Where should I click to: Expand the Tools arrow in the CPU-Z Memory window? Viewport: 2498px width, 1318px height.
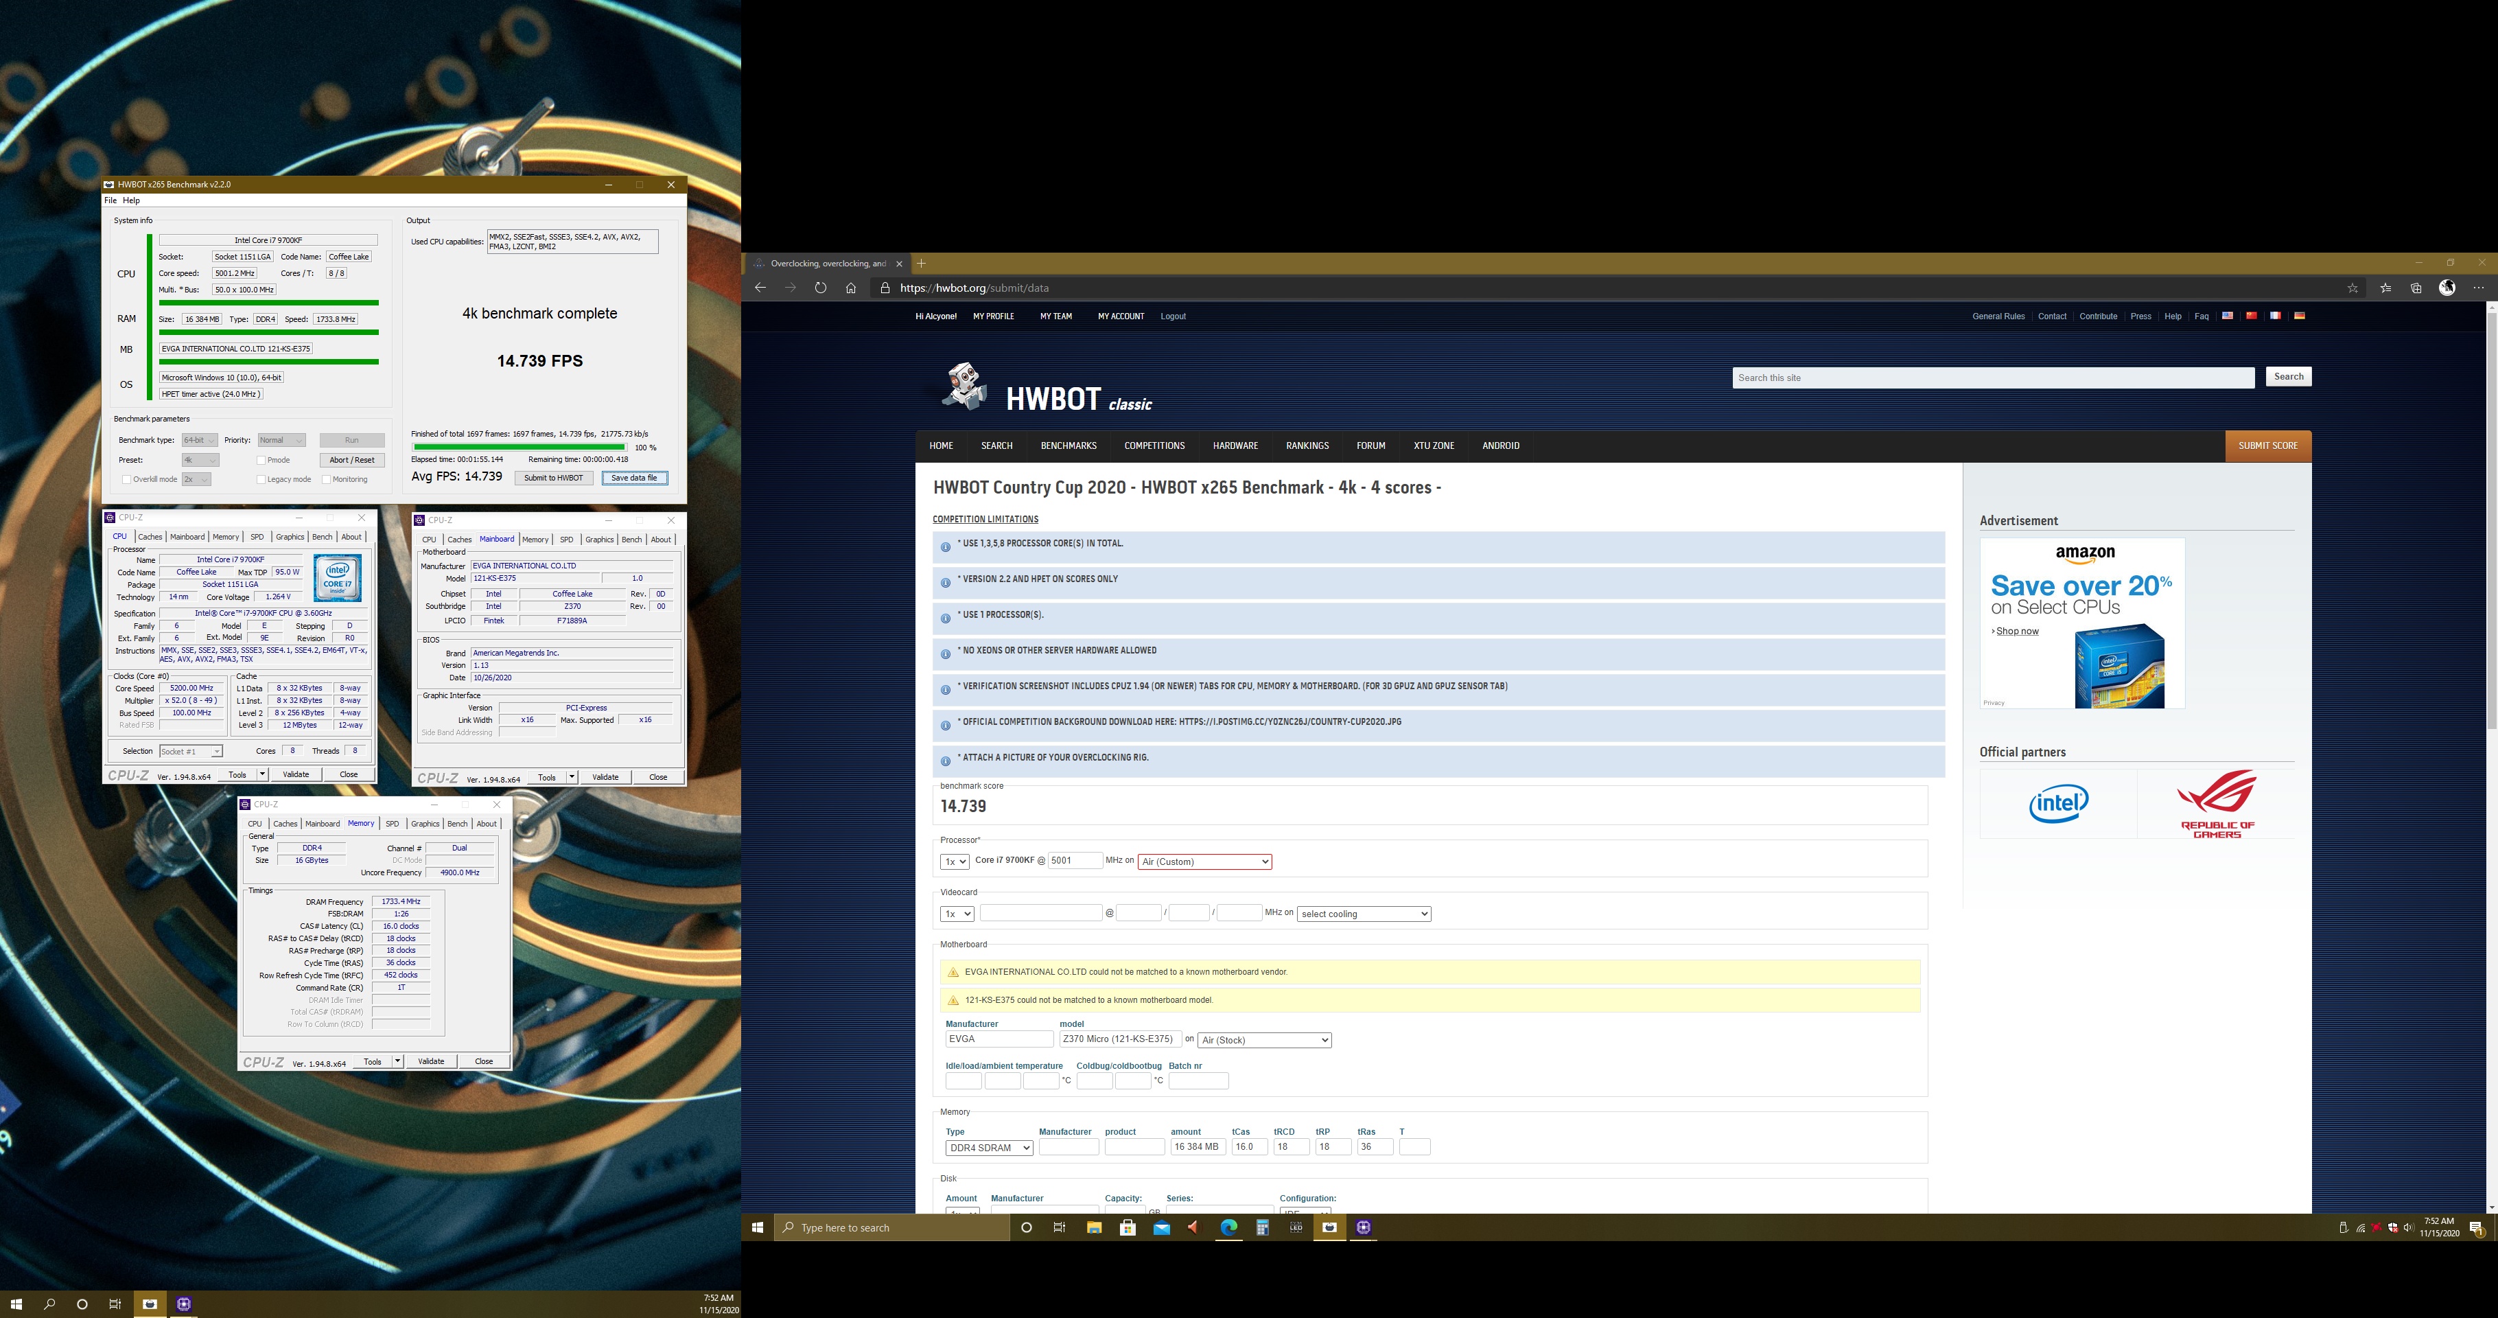(x=397, y=1061)
